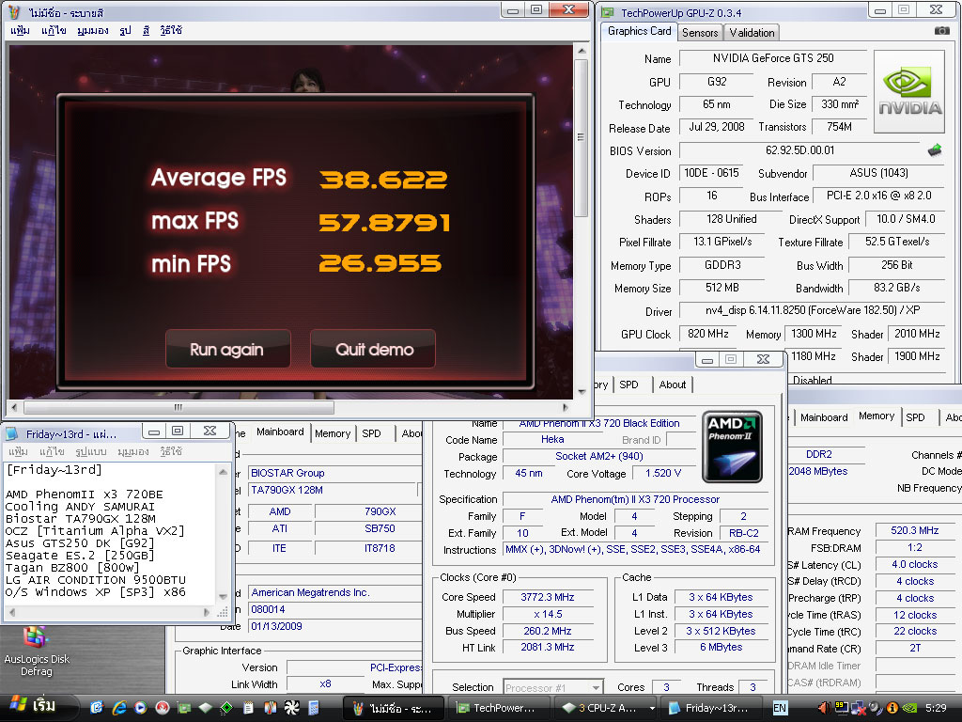The width and height of the screenshot is (962, 722).
Task: Click the BIOS save chip icon in GPU-Z
Action: (x=935, y=149)
